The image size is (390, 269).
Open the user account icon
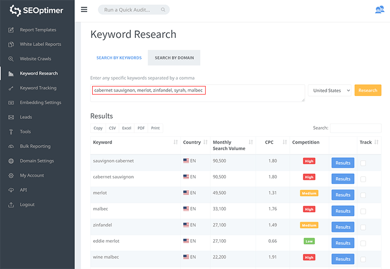tap(379, 10)
